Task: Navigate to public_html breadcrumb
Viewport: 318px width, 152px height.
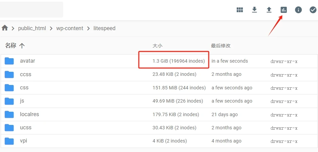Action: (x=32, y=28)
